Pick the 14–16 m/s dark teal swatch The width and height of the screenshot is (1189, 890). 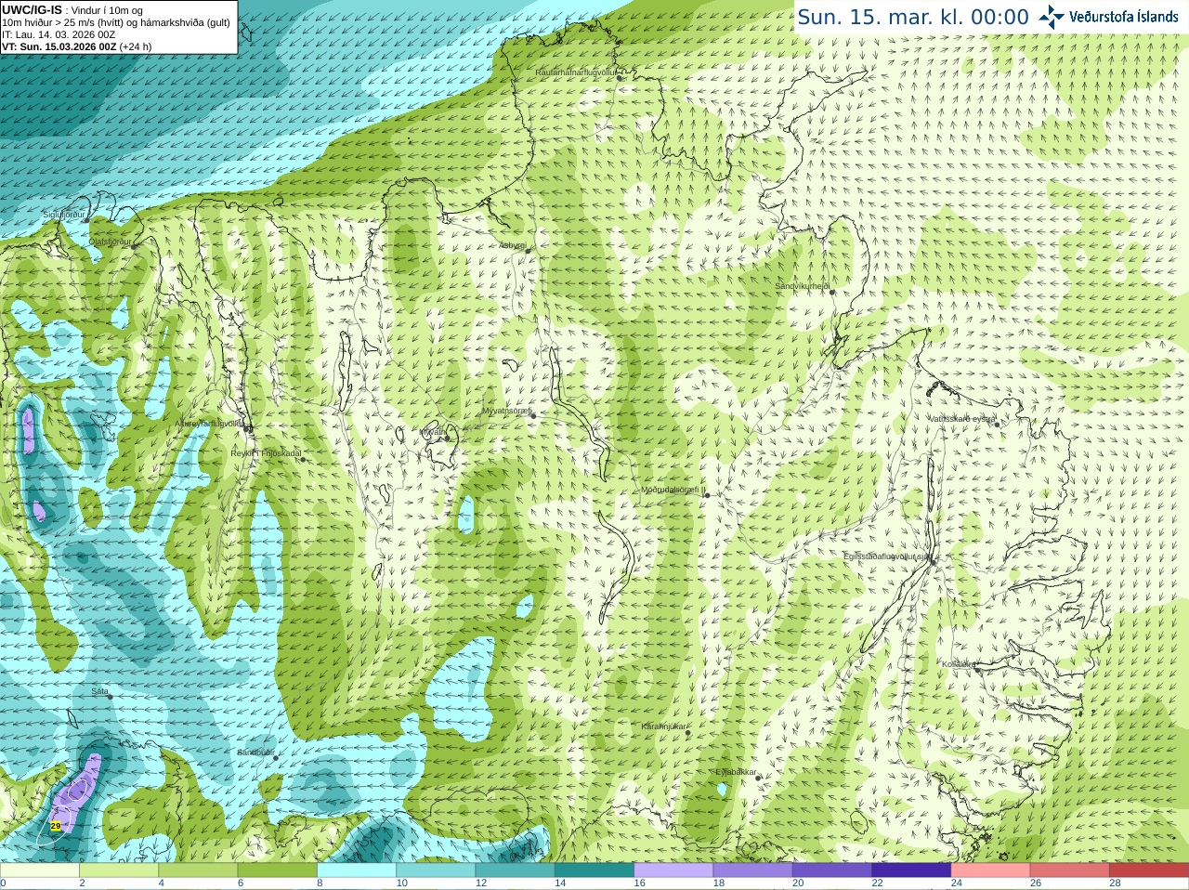tap(594, 870)
